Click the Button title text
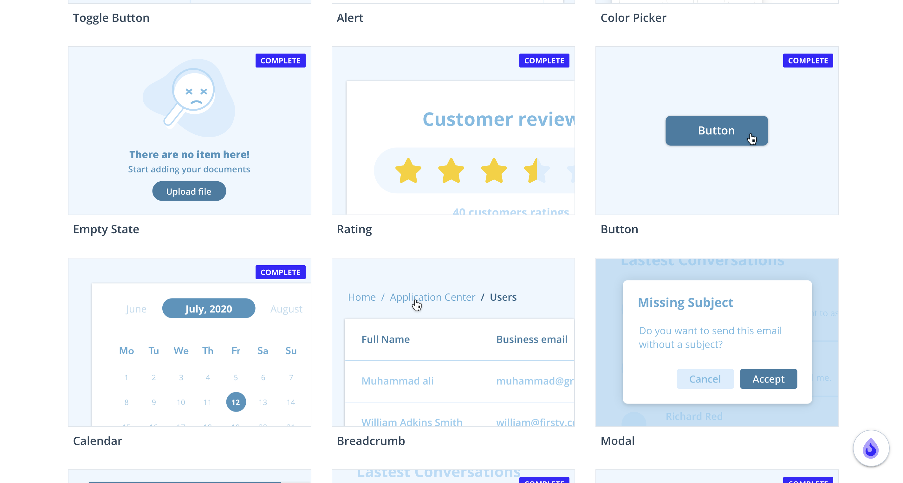The height and width of the screenshot is (483, 903). pos(620,229)
